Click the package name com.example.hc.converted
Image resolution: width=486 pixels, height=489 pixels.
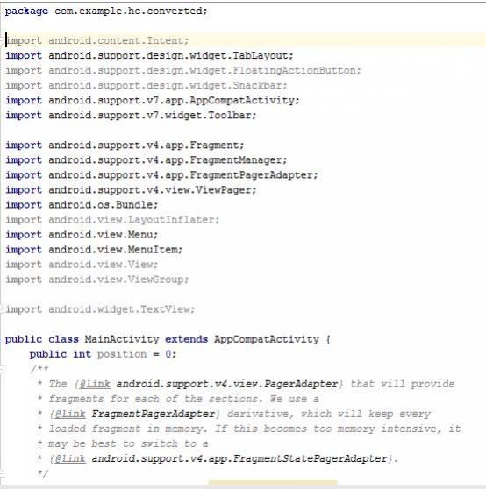[x=128, y=11]
